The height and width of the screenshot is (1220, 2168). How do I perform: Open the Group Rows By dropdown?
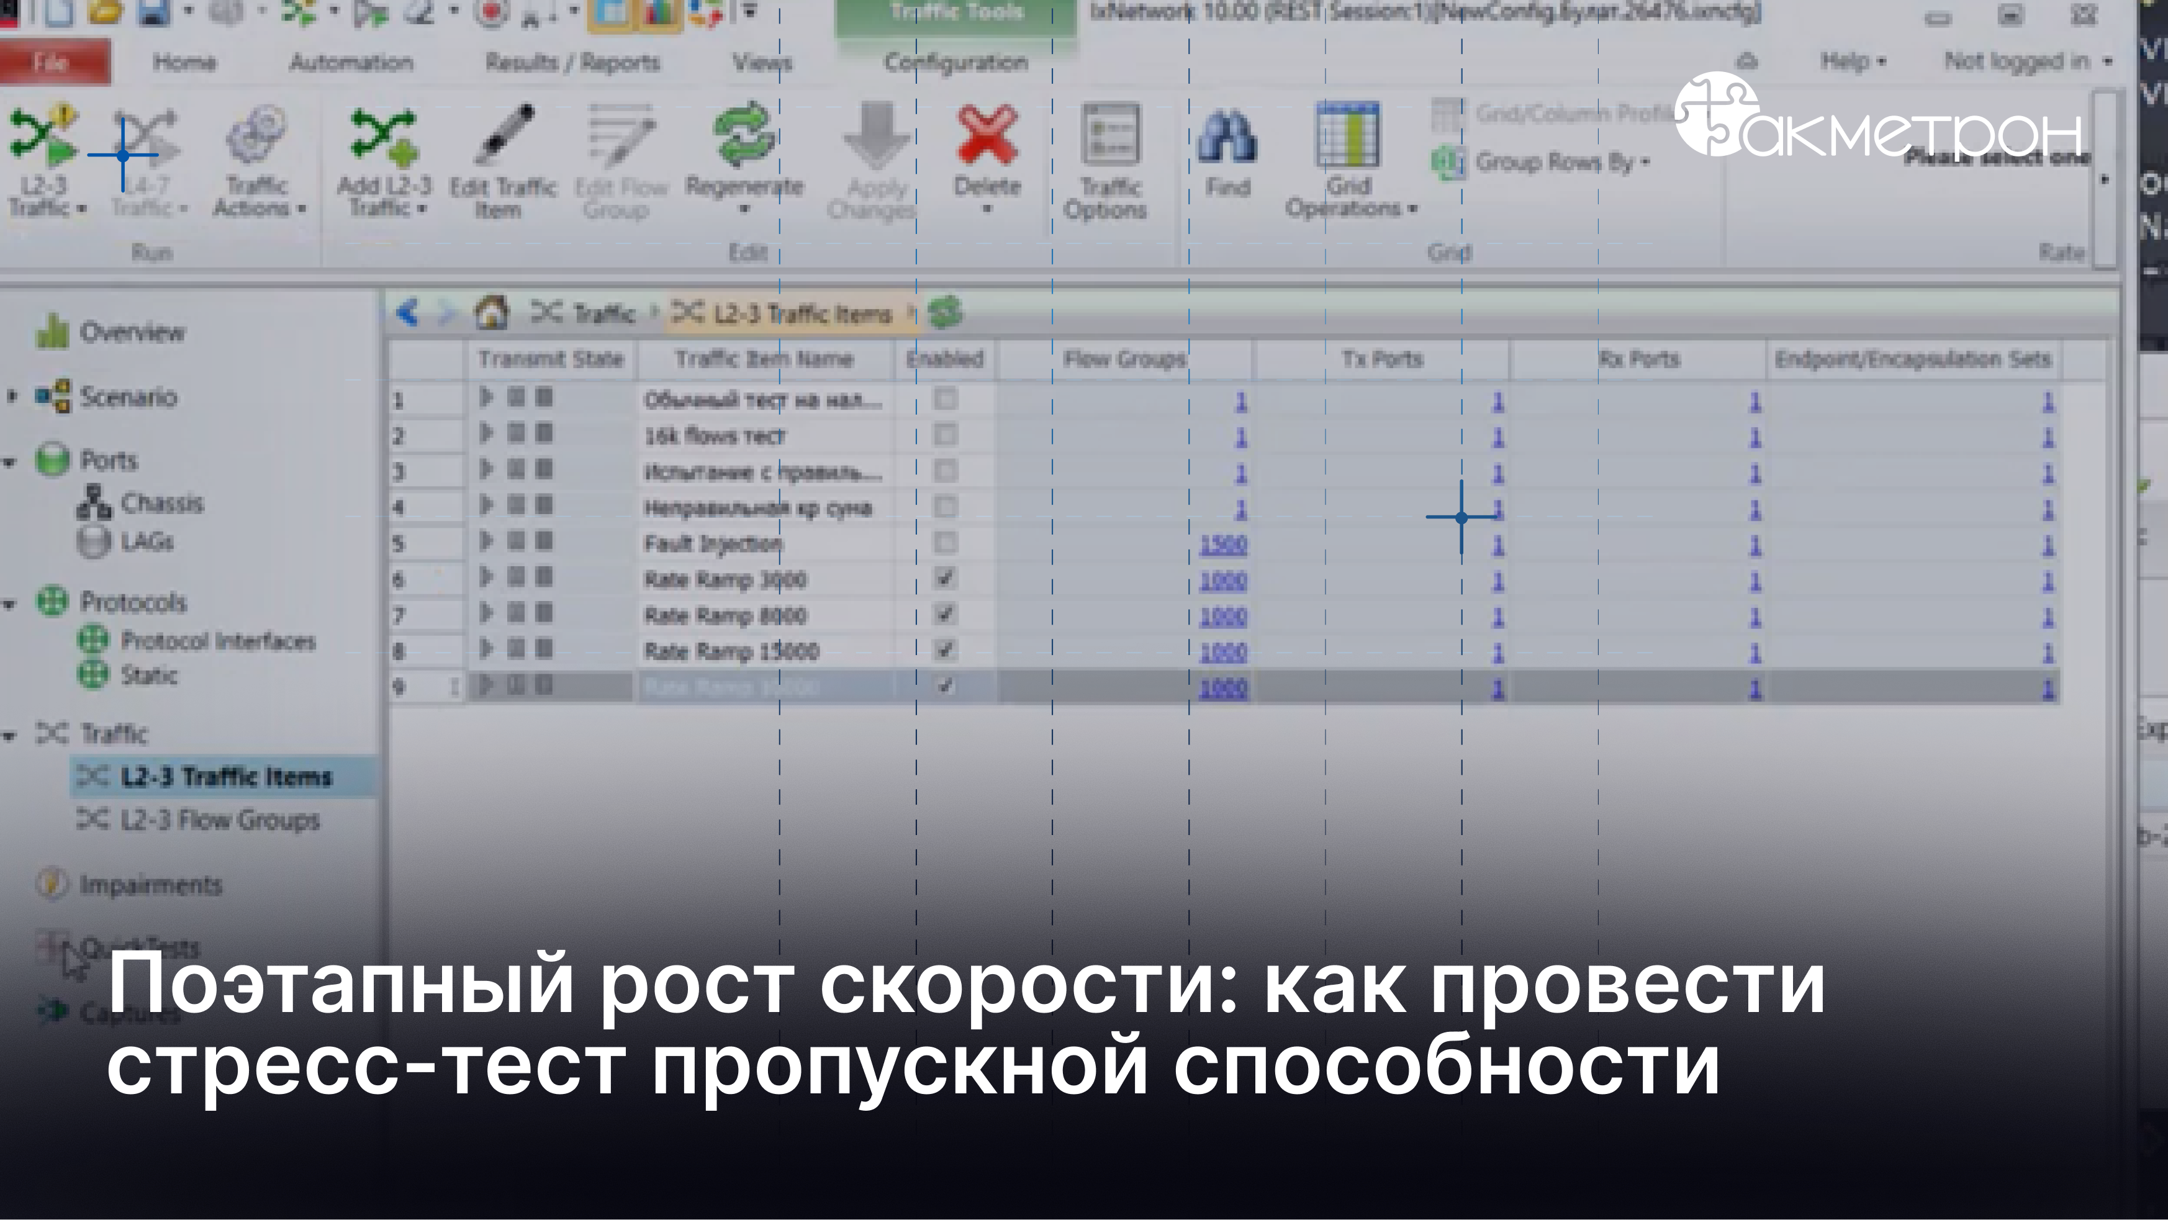click(1542, 161)
